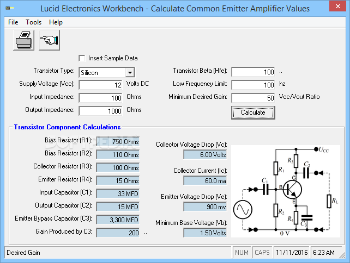Select the Emitter Resistor R4 result 15 Ohms
350x263 pixels.
point(118,180)
